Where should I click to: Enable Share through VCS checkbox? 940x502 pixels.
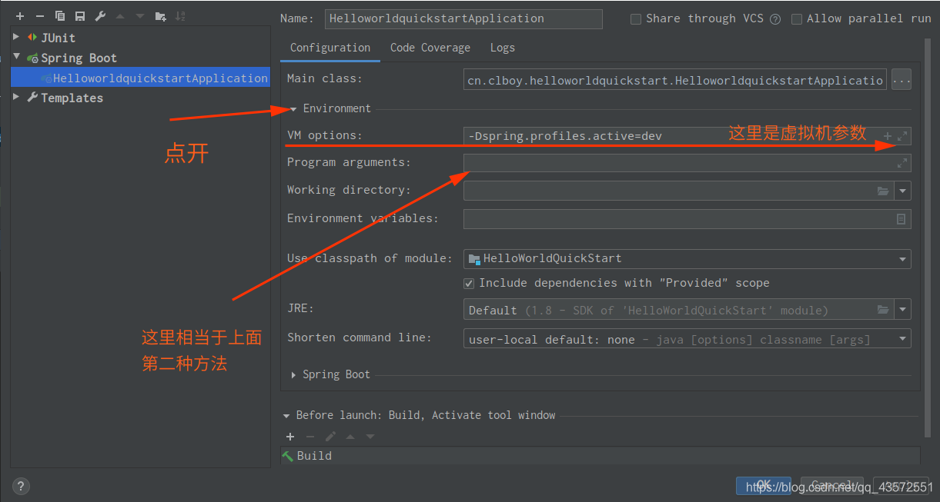[x=636, y=19]
